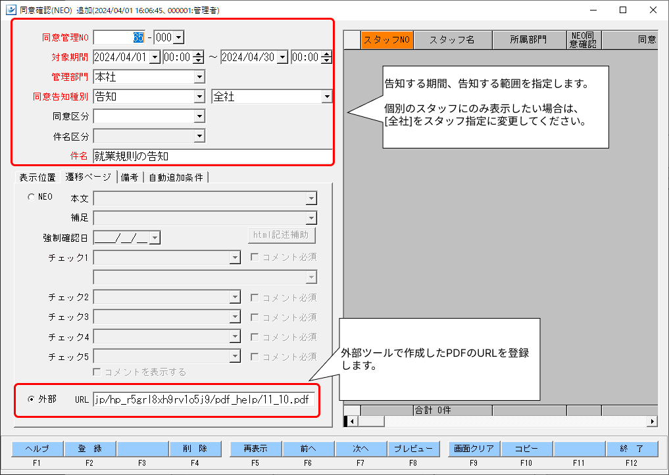Switch to the 表示位置 tab
Viewport: 669px width, 475px height.
tap(37, 177)
